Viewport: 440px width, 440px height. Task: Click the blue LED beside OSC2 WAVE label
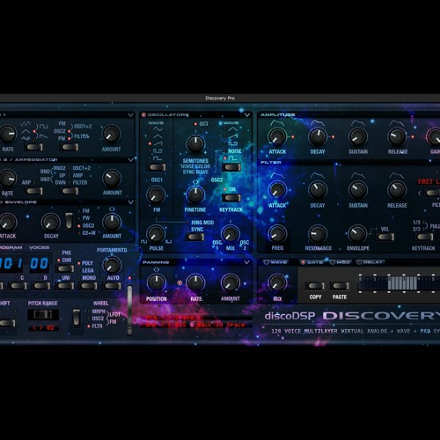point(220,123)
